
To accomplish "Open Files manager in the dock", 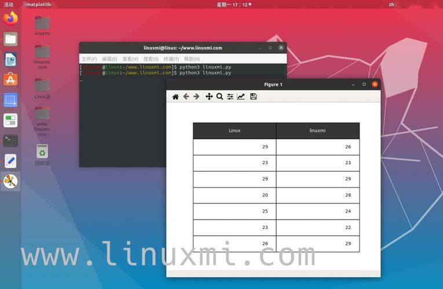I will coord(10,39).
